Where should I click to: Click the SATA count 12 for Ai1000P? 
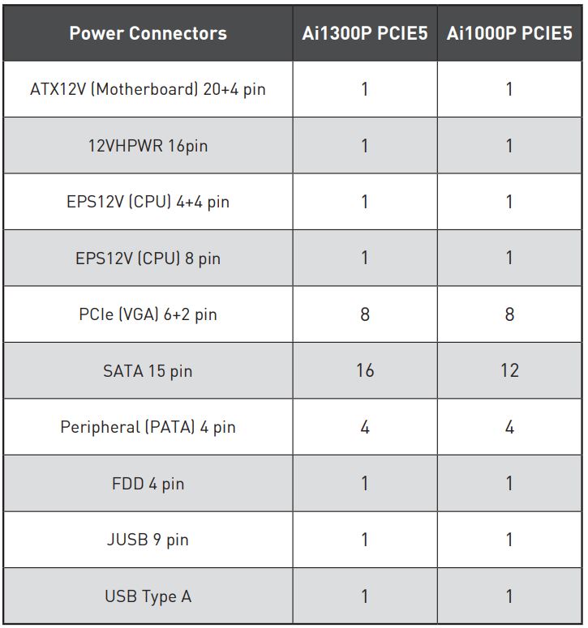point(509,370)
